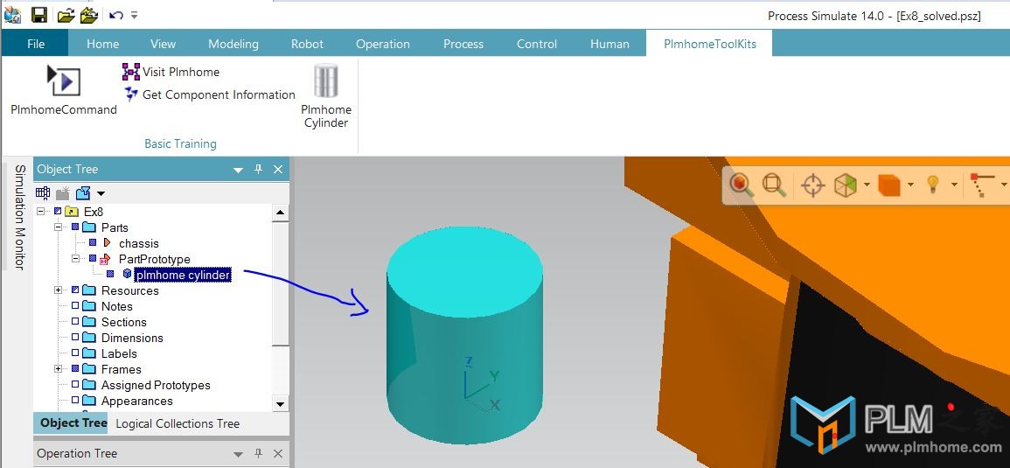
Task: Run the PlmhomeCommand button
Action: (64, 89)
